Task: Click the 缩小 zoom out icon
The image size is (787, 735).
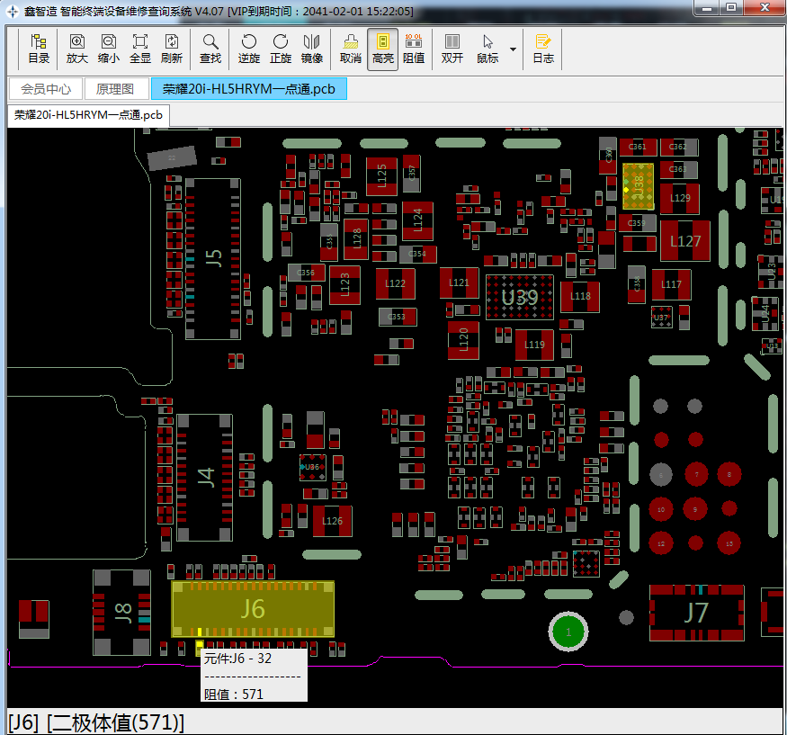Action: point(109,49)
